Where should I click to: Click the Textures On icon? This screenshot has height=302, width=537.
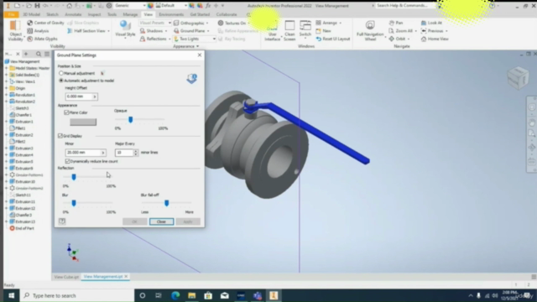221,23
